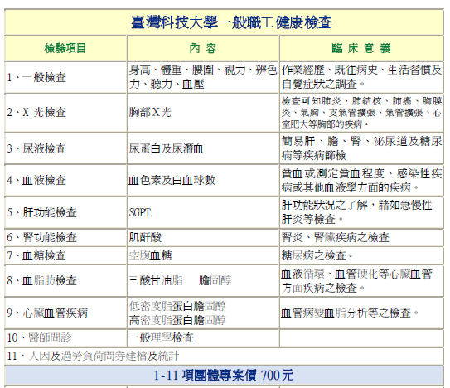Image resolution: width=450 pixels, height=388 pixels.
Task: Click the 胸部X光 content cell
Action: (x=150, y=112)
